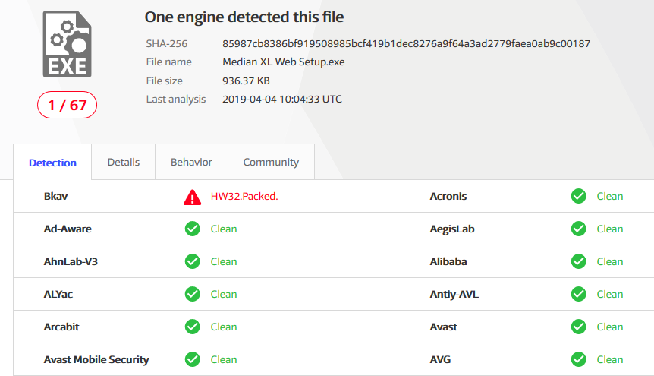Click the Antiy-AVL engine name
The width and height of the screenshot is (654, 376).
tap(454, 294)
